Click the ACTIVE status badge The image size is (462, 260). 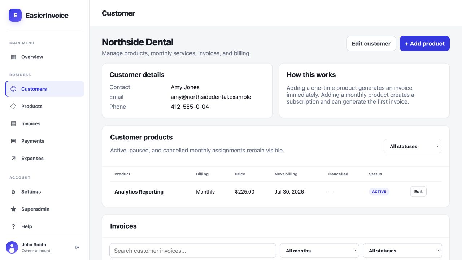tap(379, 192)
